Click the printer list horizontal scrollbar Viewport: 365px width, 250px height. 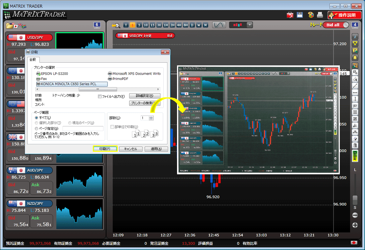(98, 89)
